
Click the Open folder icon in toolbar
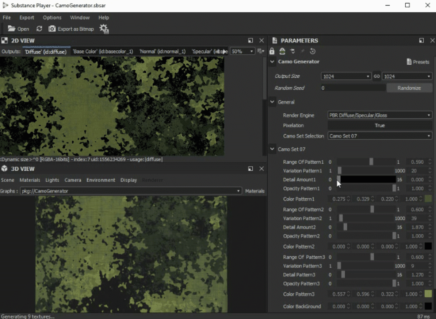(12, 29)
